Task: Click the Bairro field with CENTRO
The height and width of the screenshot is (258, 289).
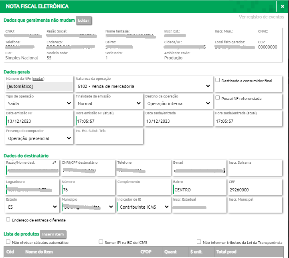Action: coord(199,190)
